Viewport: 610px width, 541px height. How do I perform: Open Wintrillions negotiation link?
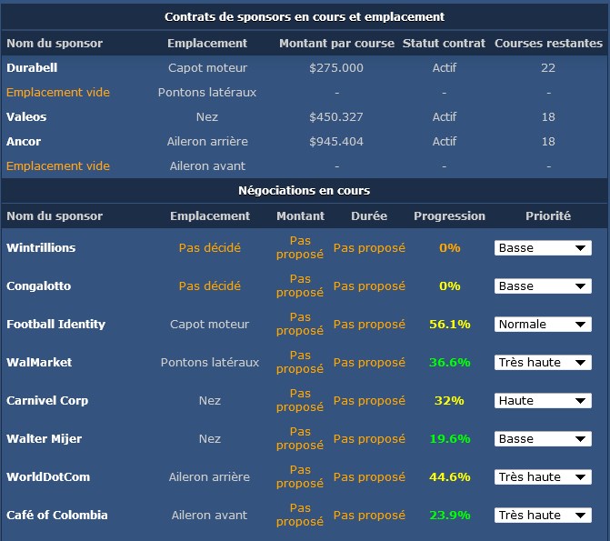[41, 248]
